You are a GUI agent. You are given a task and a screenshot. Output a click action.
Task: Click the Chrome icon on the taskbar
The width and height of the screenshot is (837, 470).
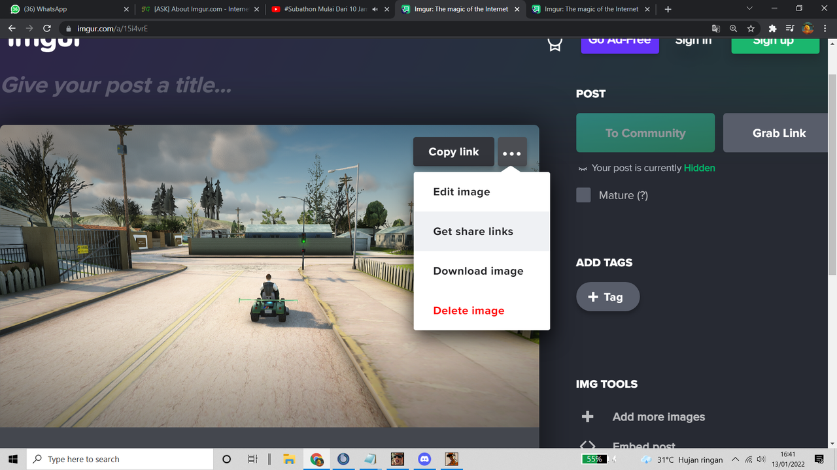point(316,459)
